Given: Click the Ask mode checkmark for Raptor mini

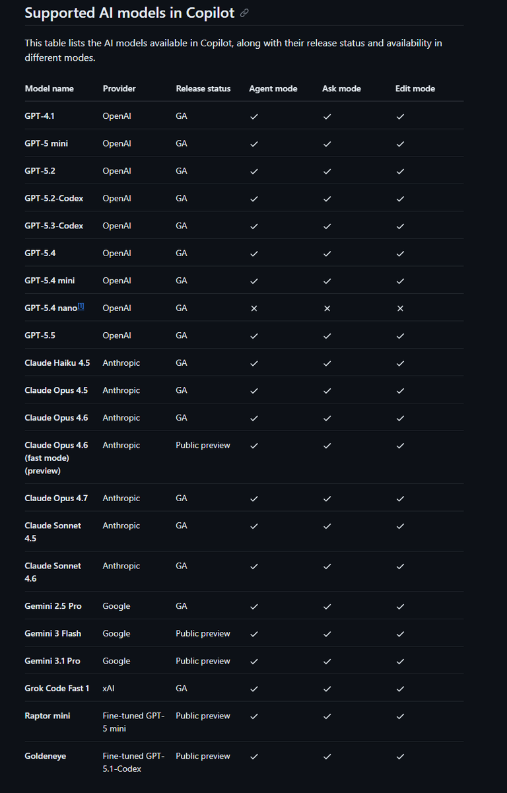Looking at the screenshot, I should pyautogui.click(x=327, y=716).
